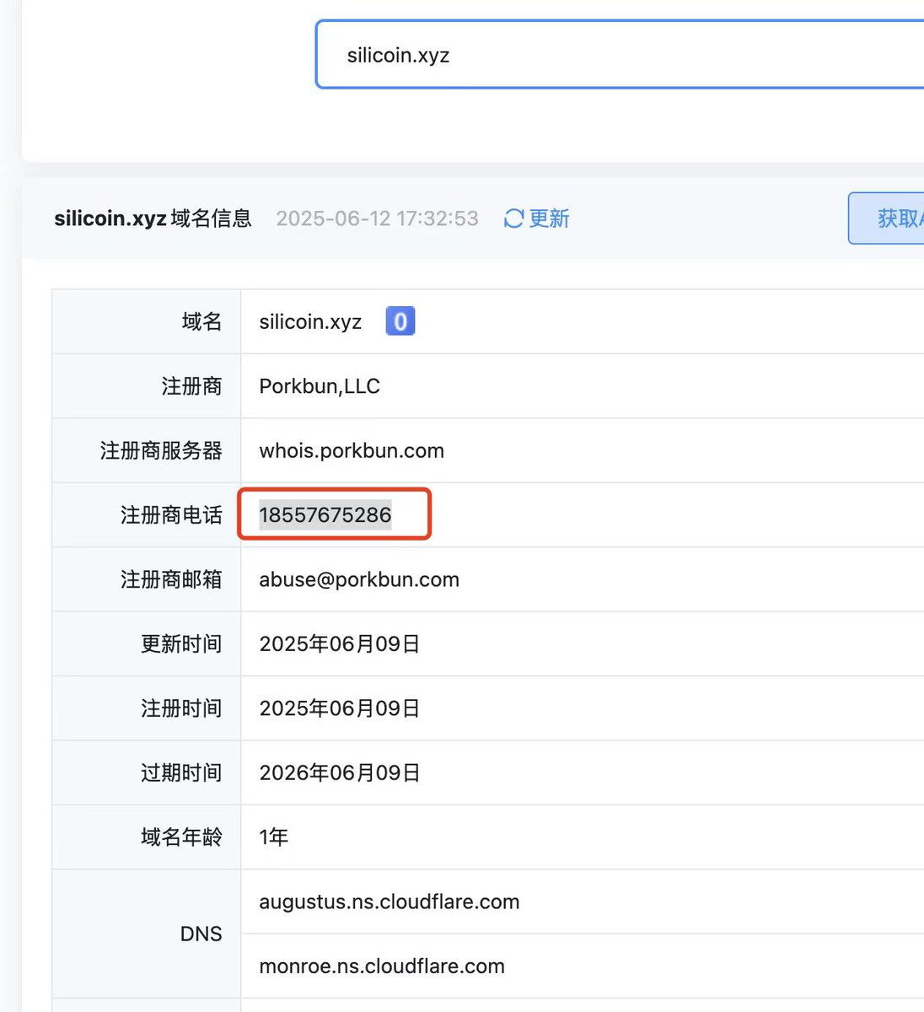This screenshot has height=1012, width=924.
Task: Click the 更新时间 label
Action: 181,644
